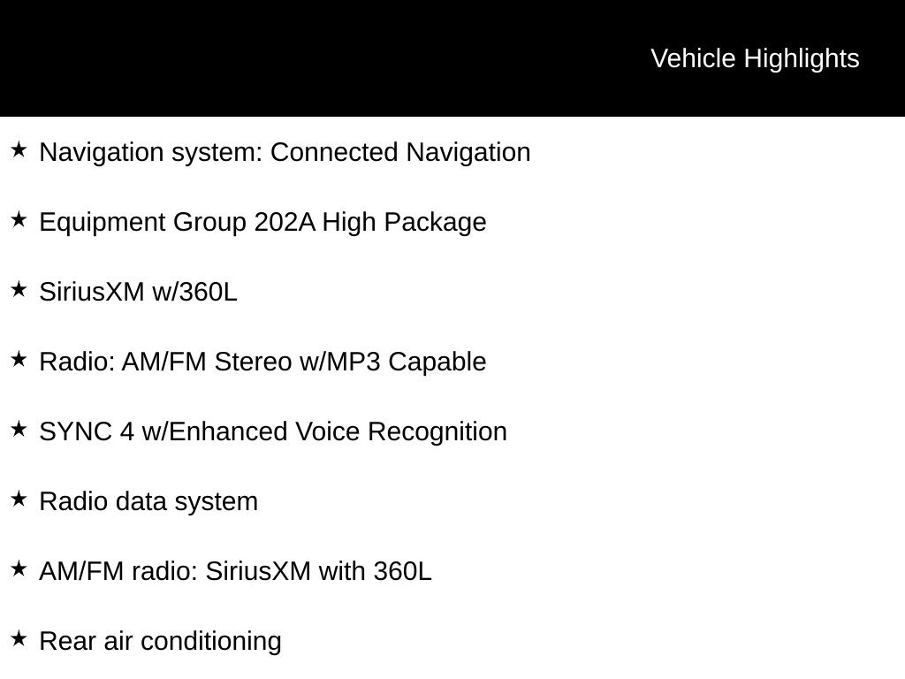Select the Navigation system: Connected Navigation text
Image resolution: width=905 pixels, height=679 pixels.
(x=285, y=152)
